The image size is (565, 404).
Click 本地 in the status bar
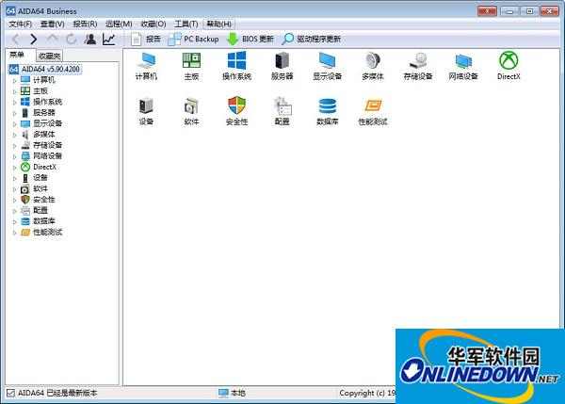tap(238, 393)
